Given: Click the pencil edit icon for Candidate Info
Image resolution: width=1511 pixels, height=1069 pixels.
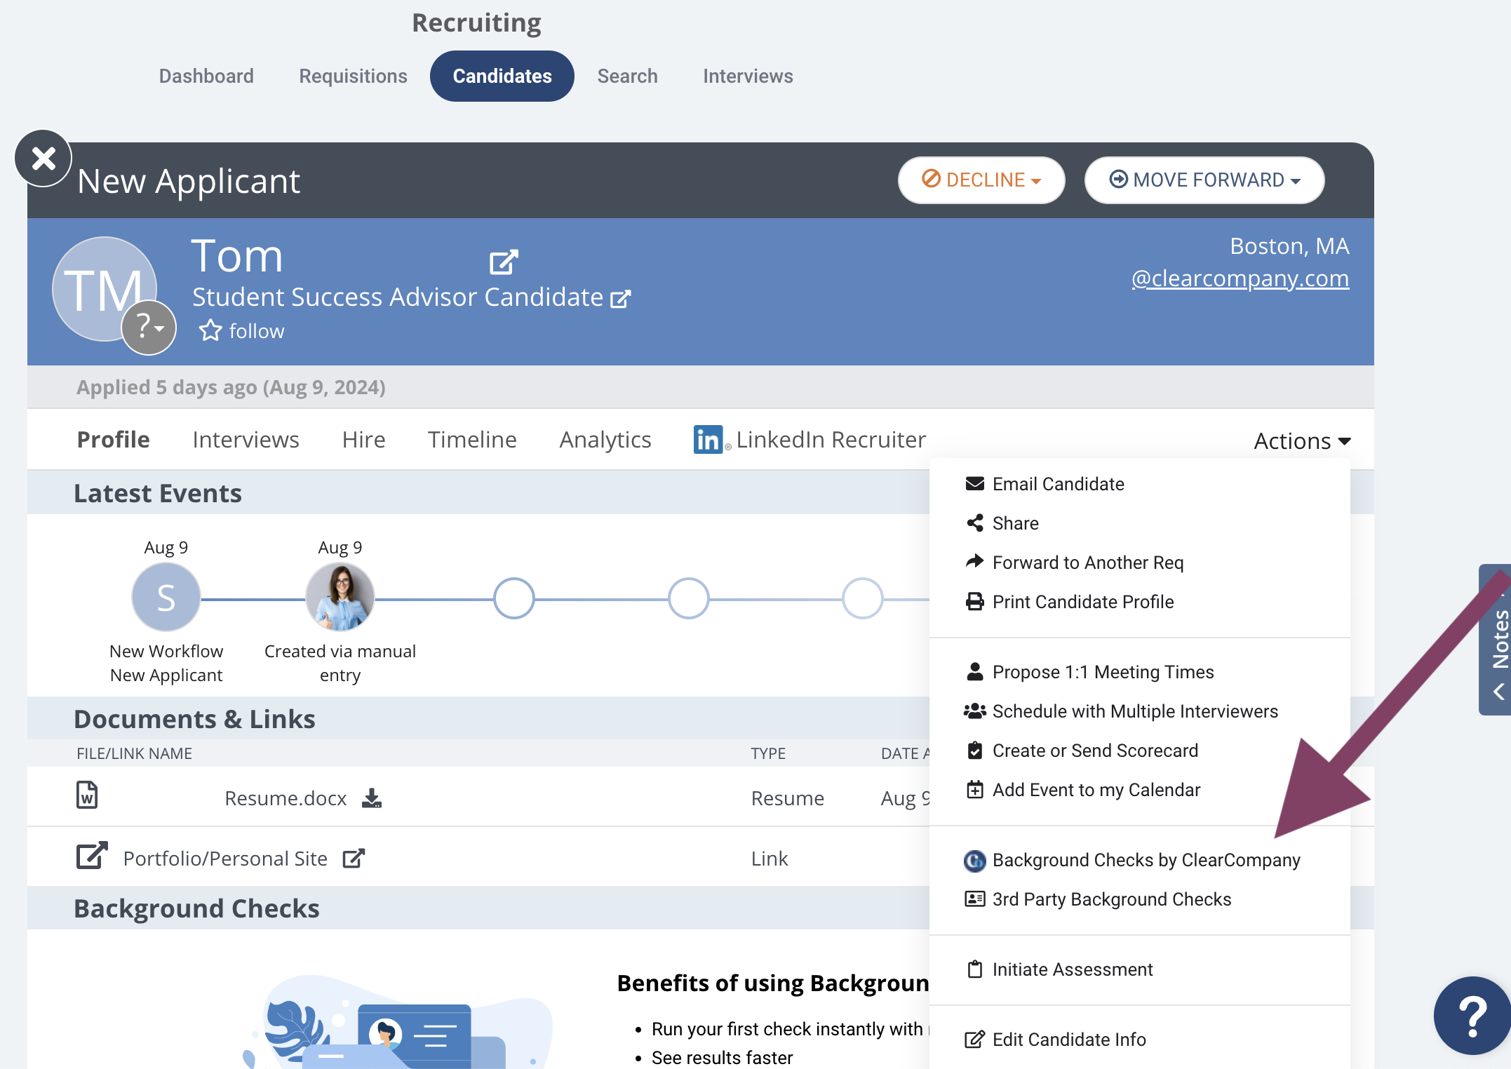Looking at the screenshot, I should pos(975,1040).
